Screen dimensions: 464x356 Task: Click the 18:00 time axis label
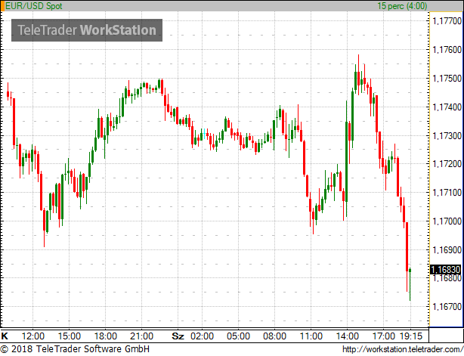click(x=106, y=336)
